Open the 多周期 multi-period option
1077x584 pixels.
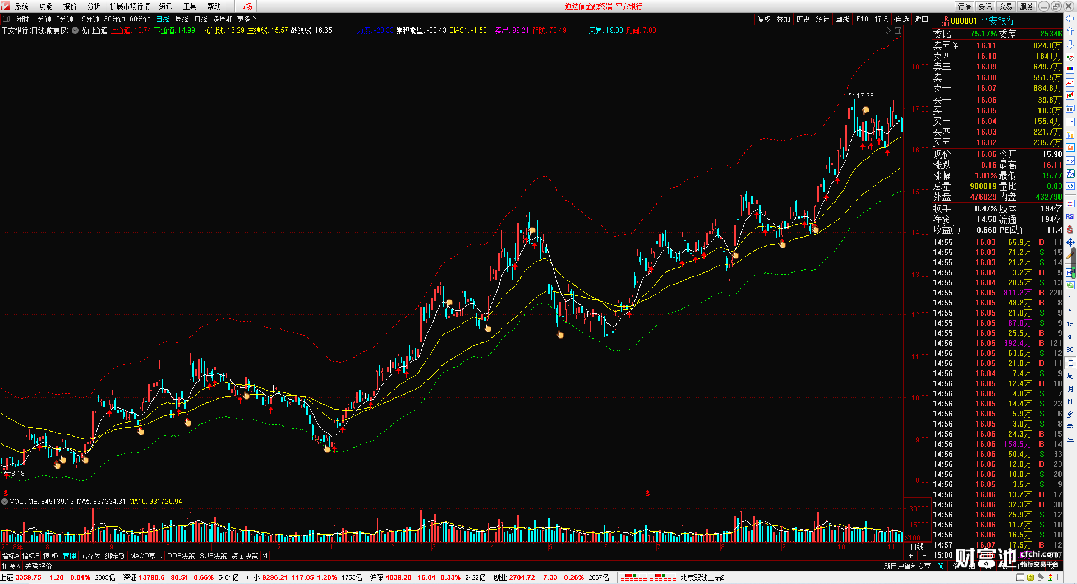(x=222, y=19)
